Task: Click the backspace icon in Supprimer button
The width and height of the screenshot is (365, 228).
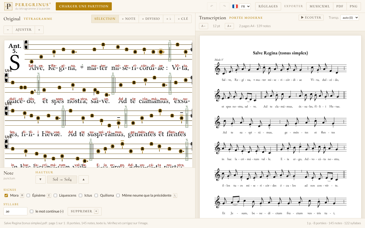Action: pos(96,211)
